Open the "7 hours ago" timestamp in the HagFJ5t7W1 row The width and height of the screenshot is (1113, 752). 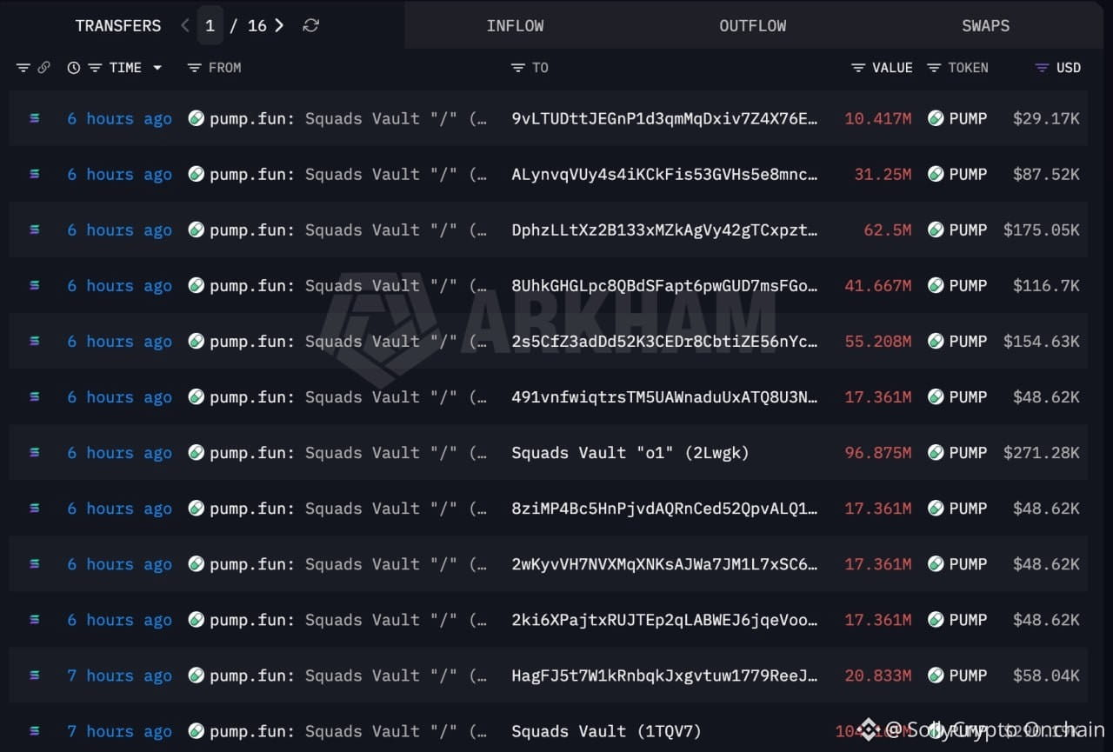pos(120,675)
